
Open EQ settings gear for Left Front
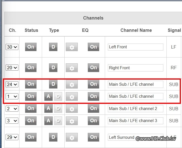tap(72, 47)
